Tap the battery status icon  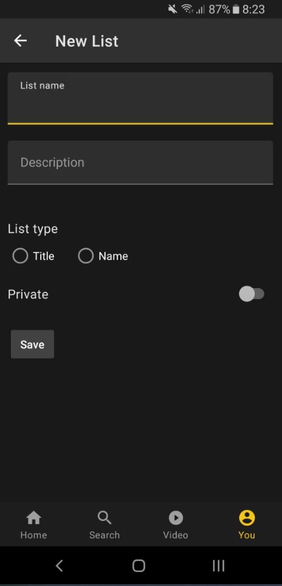[236, 9]
